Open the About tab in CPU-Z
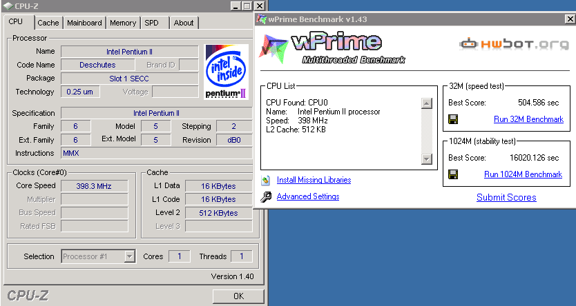This screenshot has width=576, height=306. click(x=184, y=23)
